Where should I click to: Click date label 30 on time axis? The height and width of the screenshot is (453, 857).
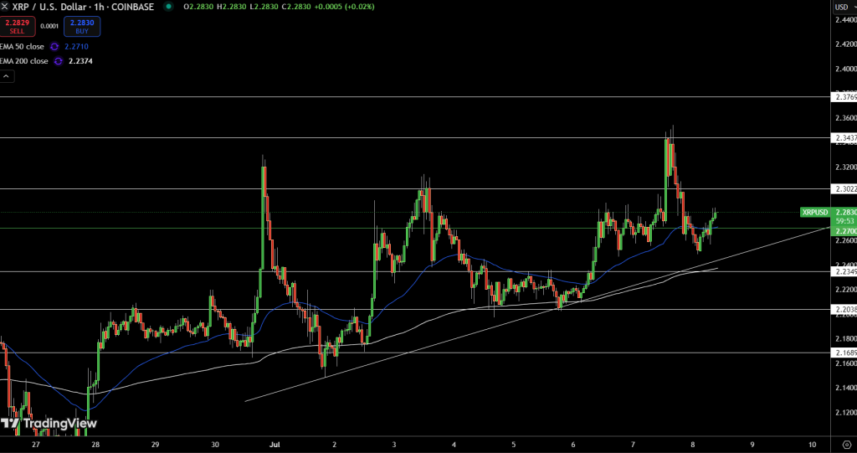(215, 445)
